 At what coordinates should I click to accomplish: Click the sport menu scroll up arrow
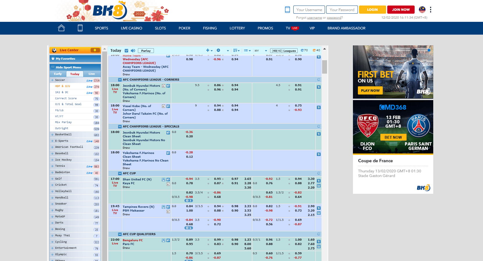[105, 49]
